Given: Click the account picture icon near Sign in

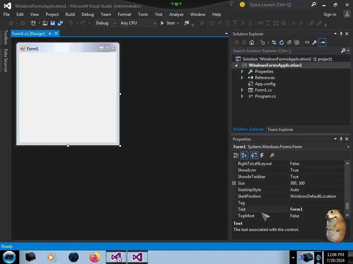Looking at the screenshot, I should click(347, 14).
